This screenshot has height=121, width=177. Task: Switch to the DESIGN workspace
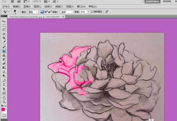(x=167, y=1)
